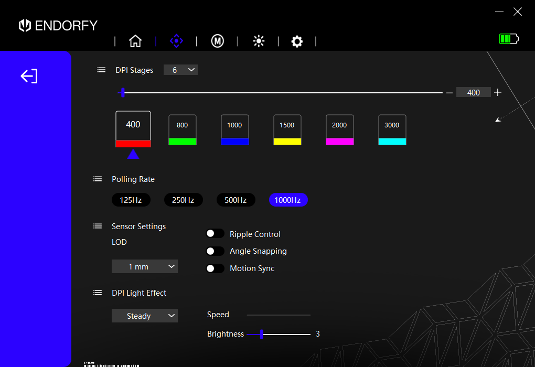Open the Home tab icon
This screenshot has width=535, height=367.
pos(135,41)
